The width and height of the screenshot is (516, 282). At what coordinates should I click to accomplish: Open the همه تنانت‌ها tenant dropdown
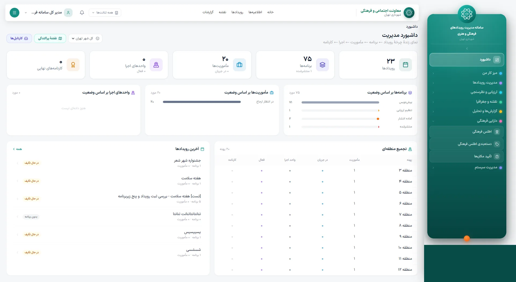[105, 13]
